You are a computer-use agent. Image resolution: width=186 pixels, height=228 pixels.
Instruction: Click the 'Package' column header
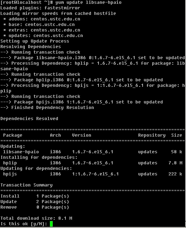[13, 135]
